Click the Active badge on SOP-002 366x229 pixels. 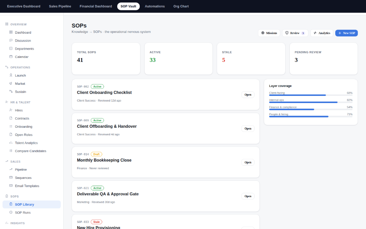(x=97, y=87)
